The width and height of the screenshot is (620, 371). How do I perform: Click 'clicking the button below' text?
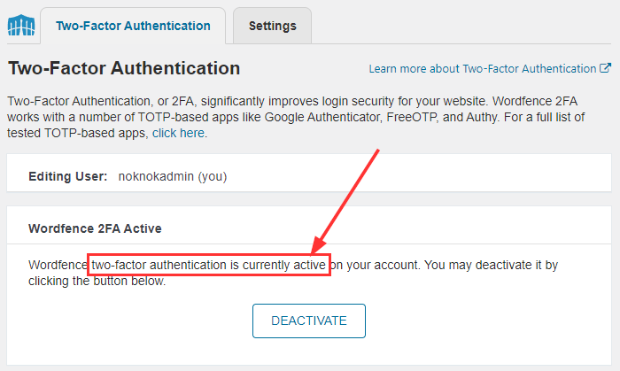click(x=96, y=281)
